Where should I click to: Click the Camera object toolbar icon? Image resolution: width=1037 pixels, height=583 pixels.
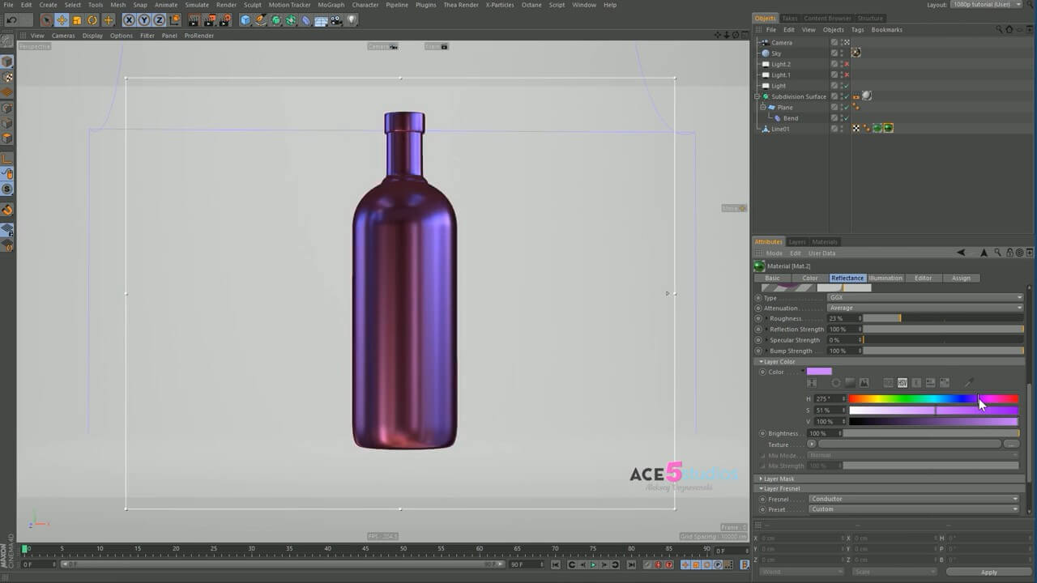[x=337, y=20]
